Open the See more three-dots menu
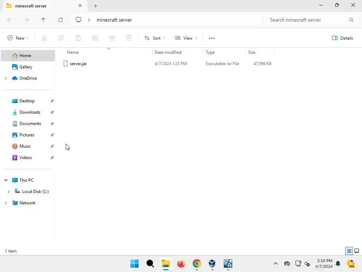362x272 pixels. pos(212,38)
